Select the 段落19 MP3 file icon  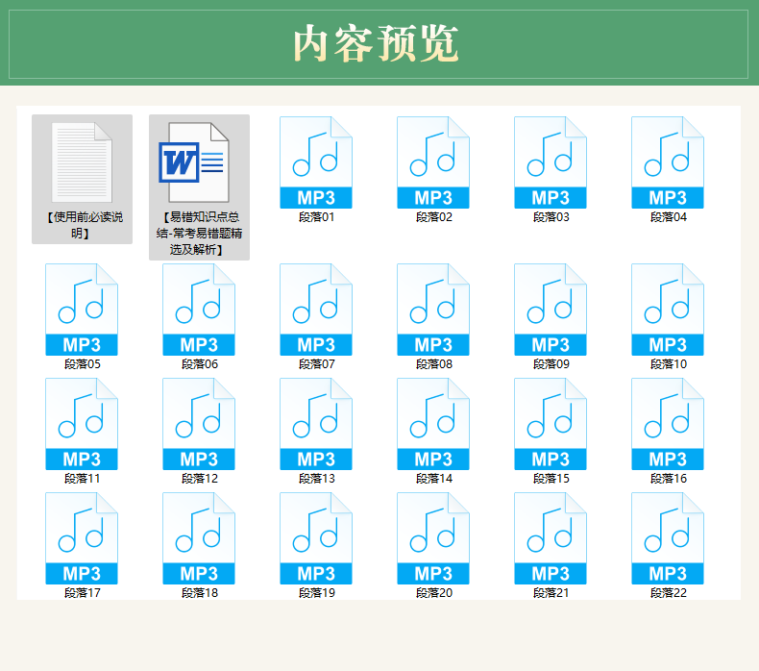click(x=316, y=538)
